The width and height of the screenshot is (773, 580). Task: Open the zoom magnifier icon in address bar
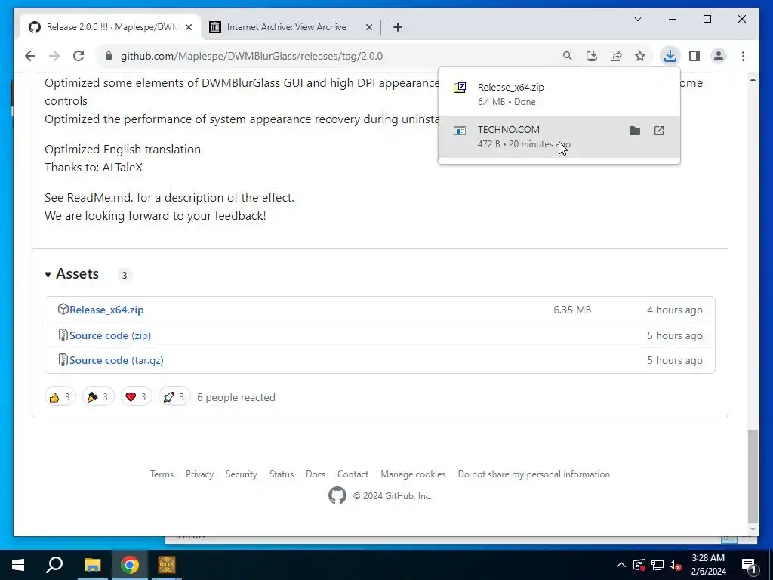coord(568,56)
